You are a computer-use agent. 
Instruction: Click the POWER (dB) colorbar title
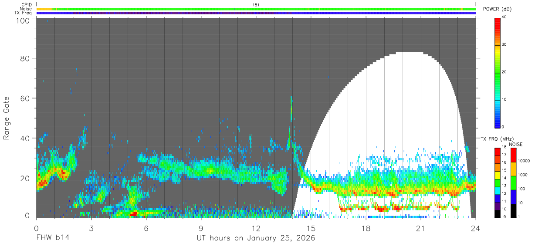497,9
